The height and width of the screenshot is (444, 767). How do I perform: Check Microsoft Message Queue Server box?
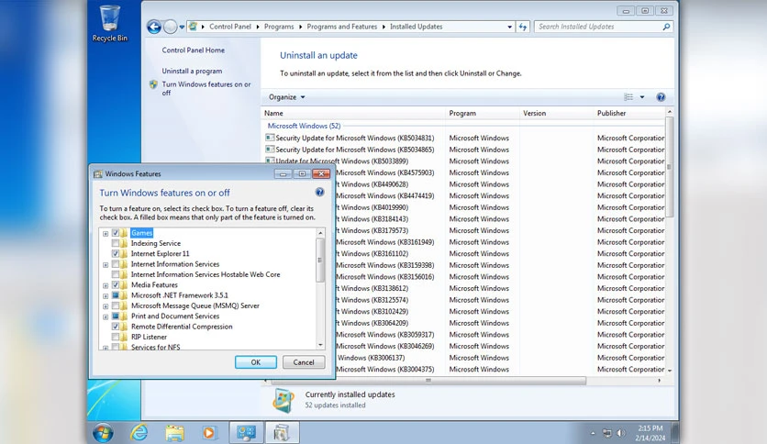pos(116,305)
